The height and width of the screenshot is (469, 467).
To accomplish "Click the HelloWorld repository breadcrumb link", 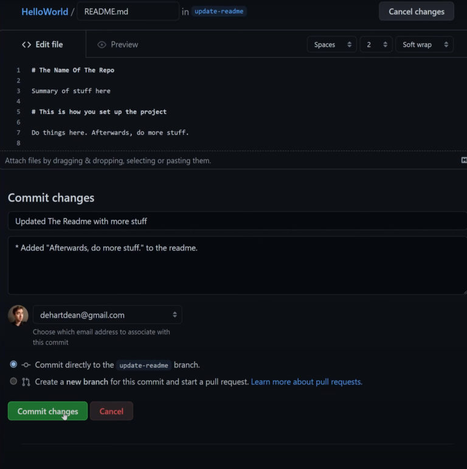I will tap(44, 12).
